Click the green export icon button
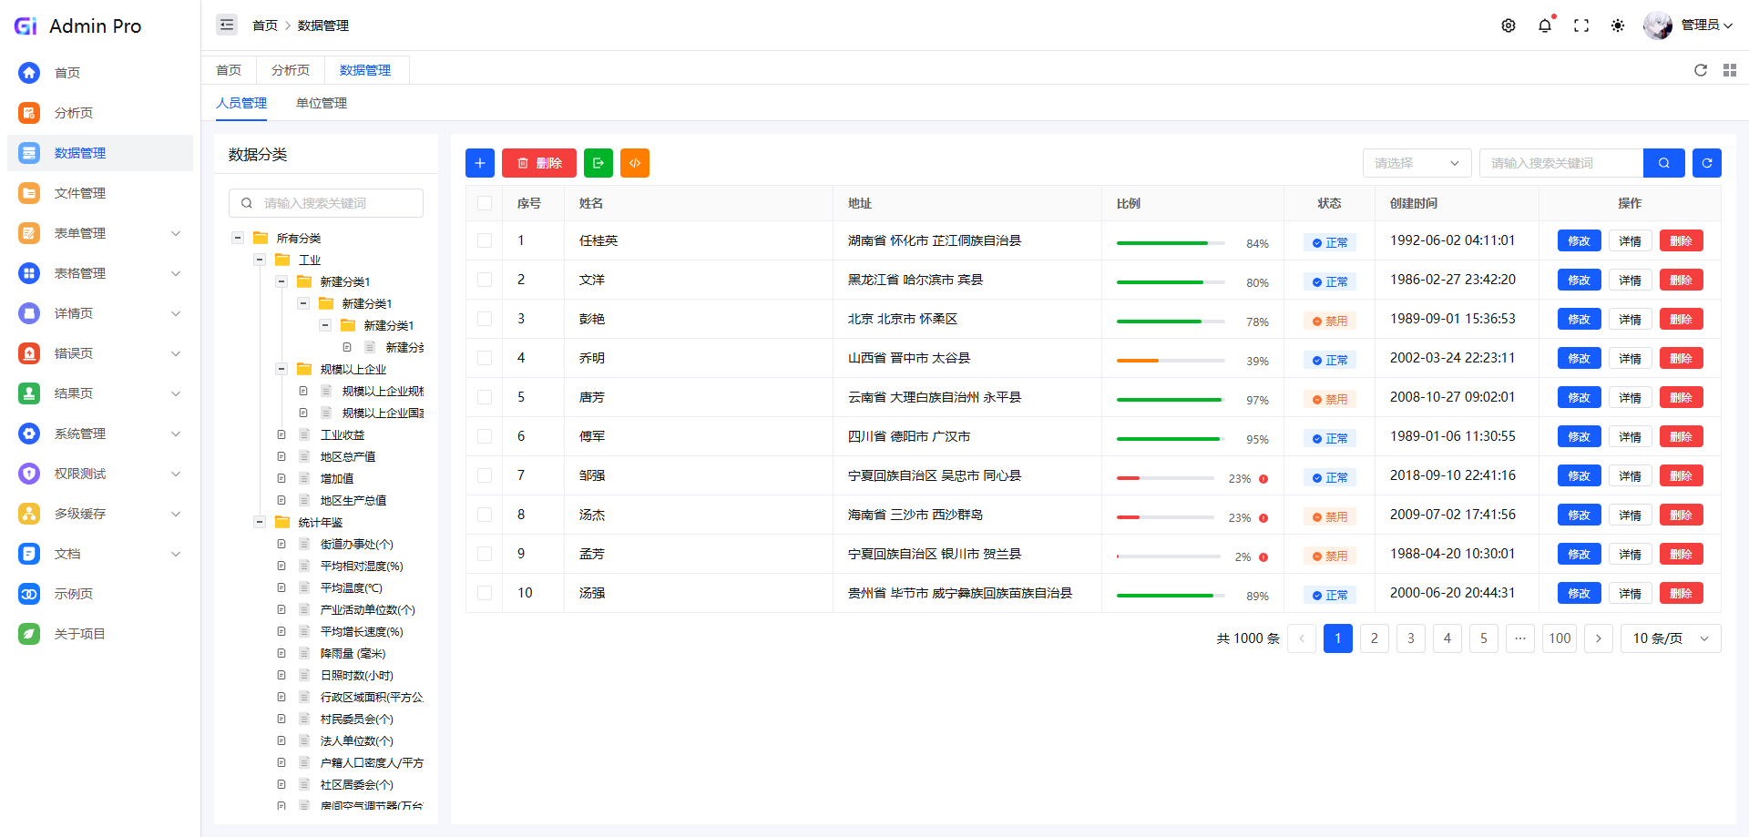 click(598, 163)
